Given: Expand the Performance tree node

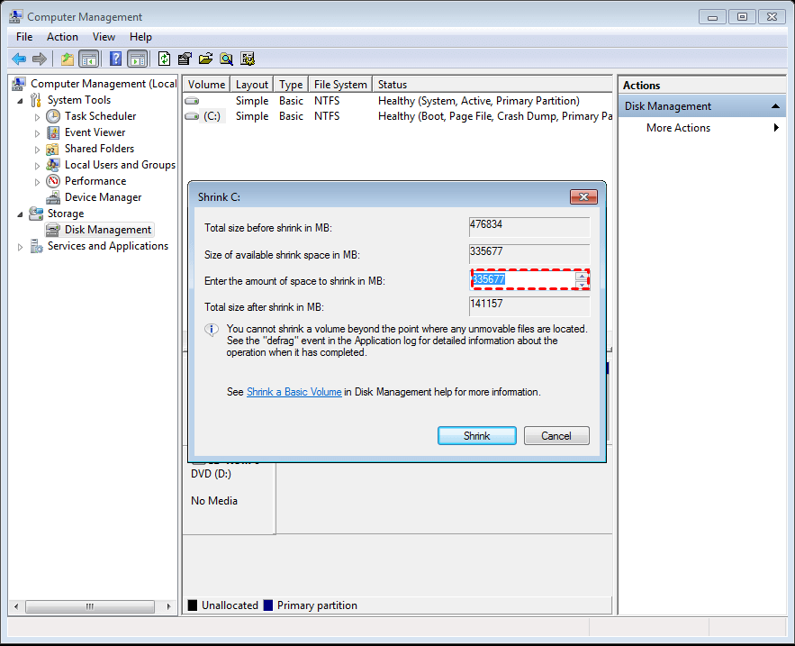Looking at the screenshot, I should click(37, 182).
